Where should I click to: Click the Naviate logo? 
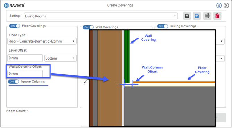point(14,6)
